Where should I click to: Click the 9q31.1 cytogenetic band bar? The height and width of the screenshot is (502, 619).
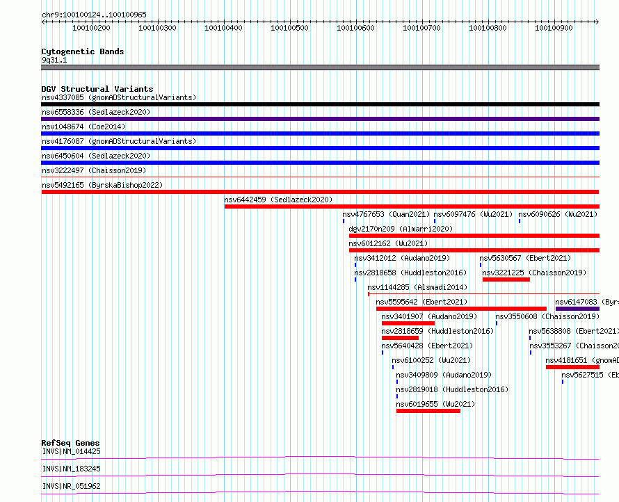[320, 67]
